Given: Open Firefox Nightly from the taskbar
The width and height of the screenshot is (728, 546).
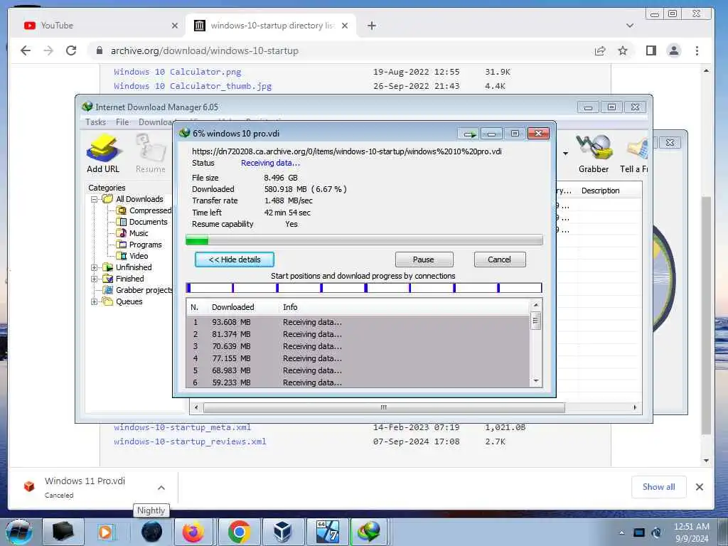Looking at the screenshot, I should click(x=151, y=532).
